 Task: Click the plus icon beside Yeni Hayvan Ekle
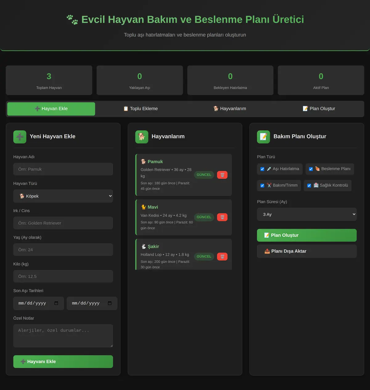[20, 137]
